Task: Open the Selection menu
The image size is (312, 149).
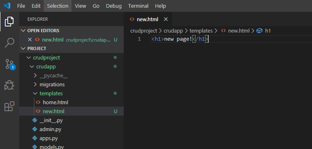Action: tap(58, 6)
